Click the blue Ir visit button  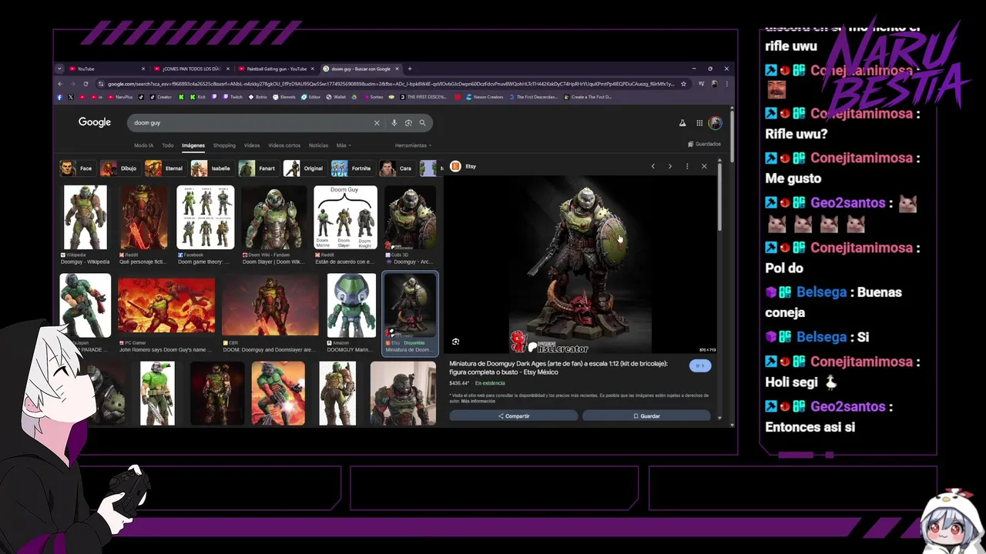(x=700, y=365)
